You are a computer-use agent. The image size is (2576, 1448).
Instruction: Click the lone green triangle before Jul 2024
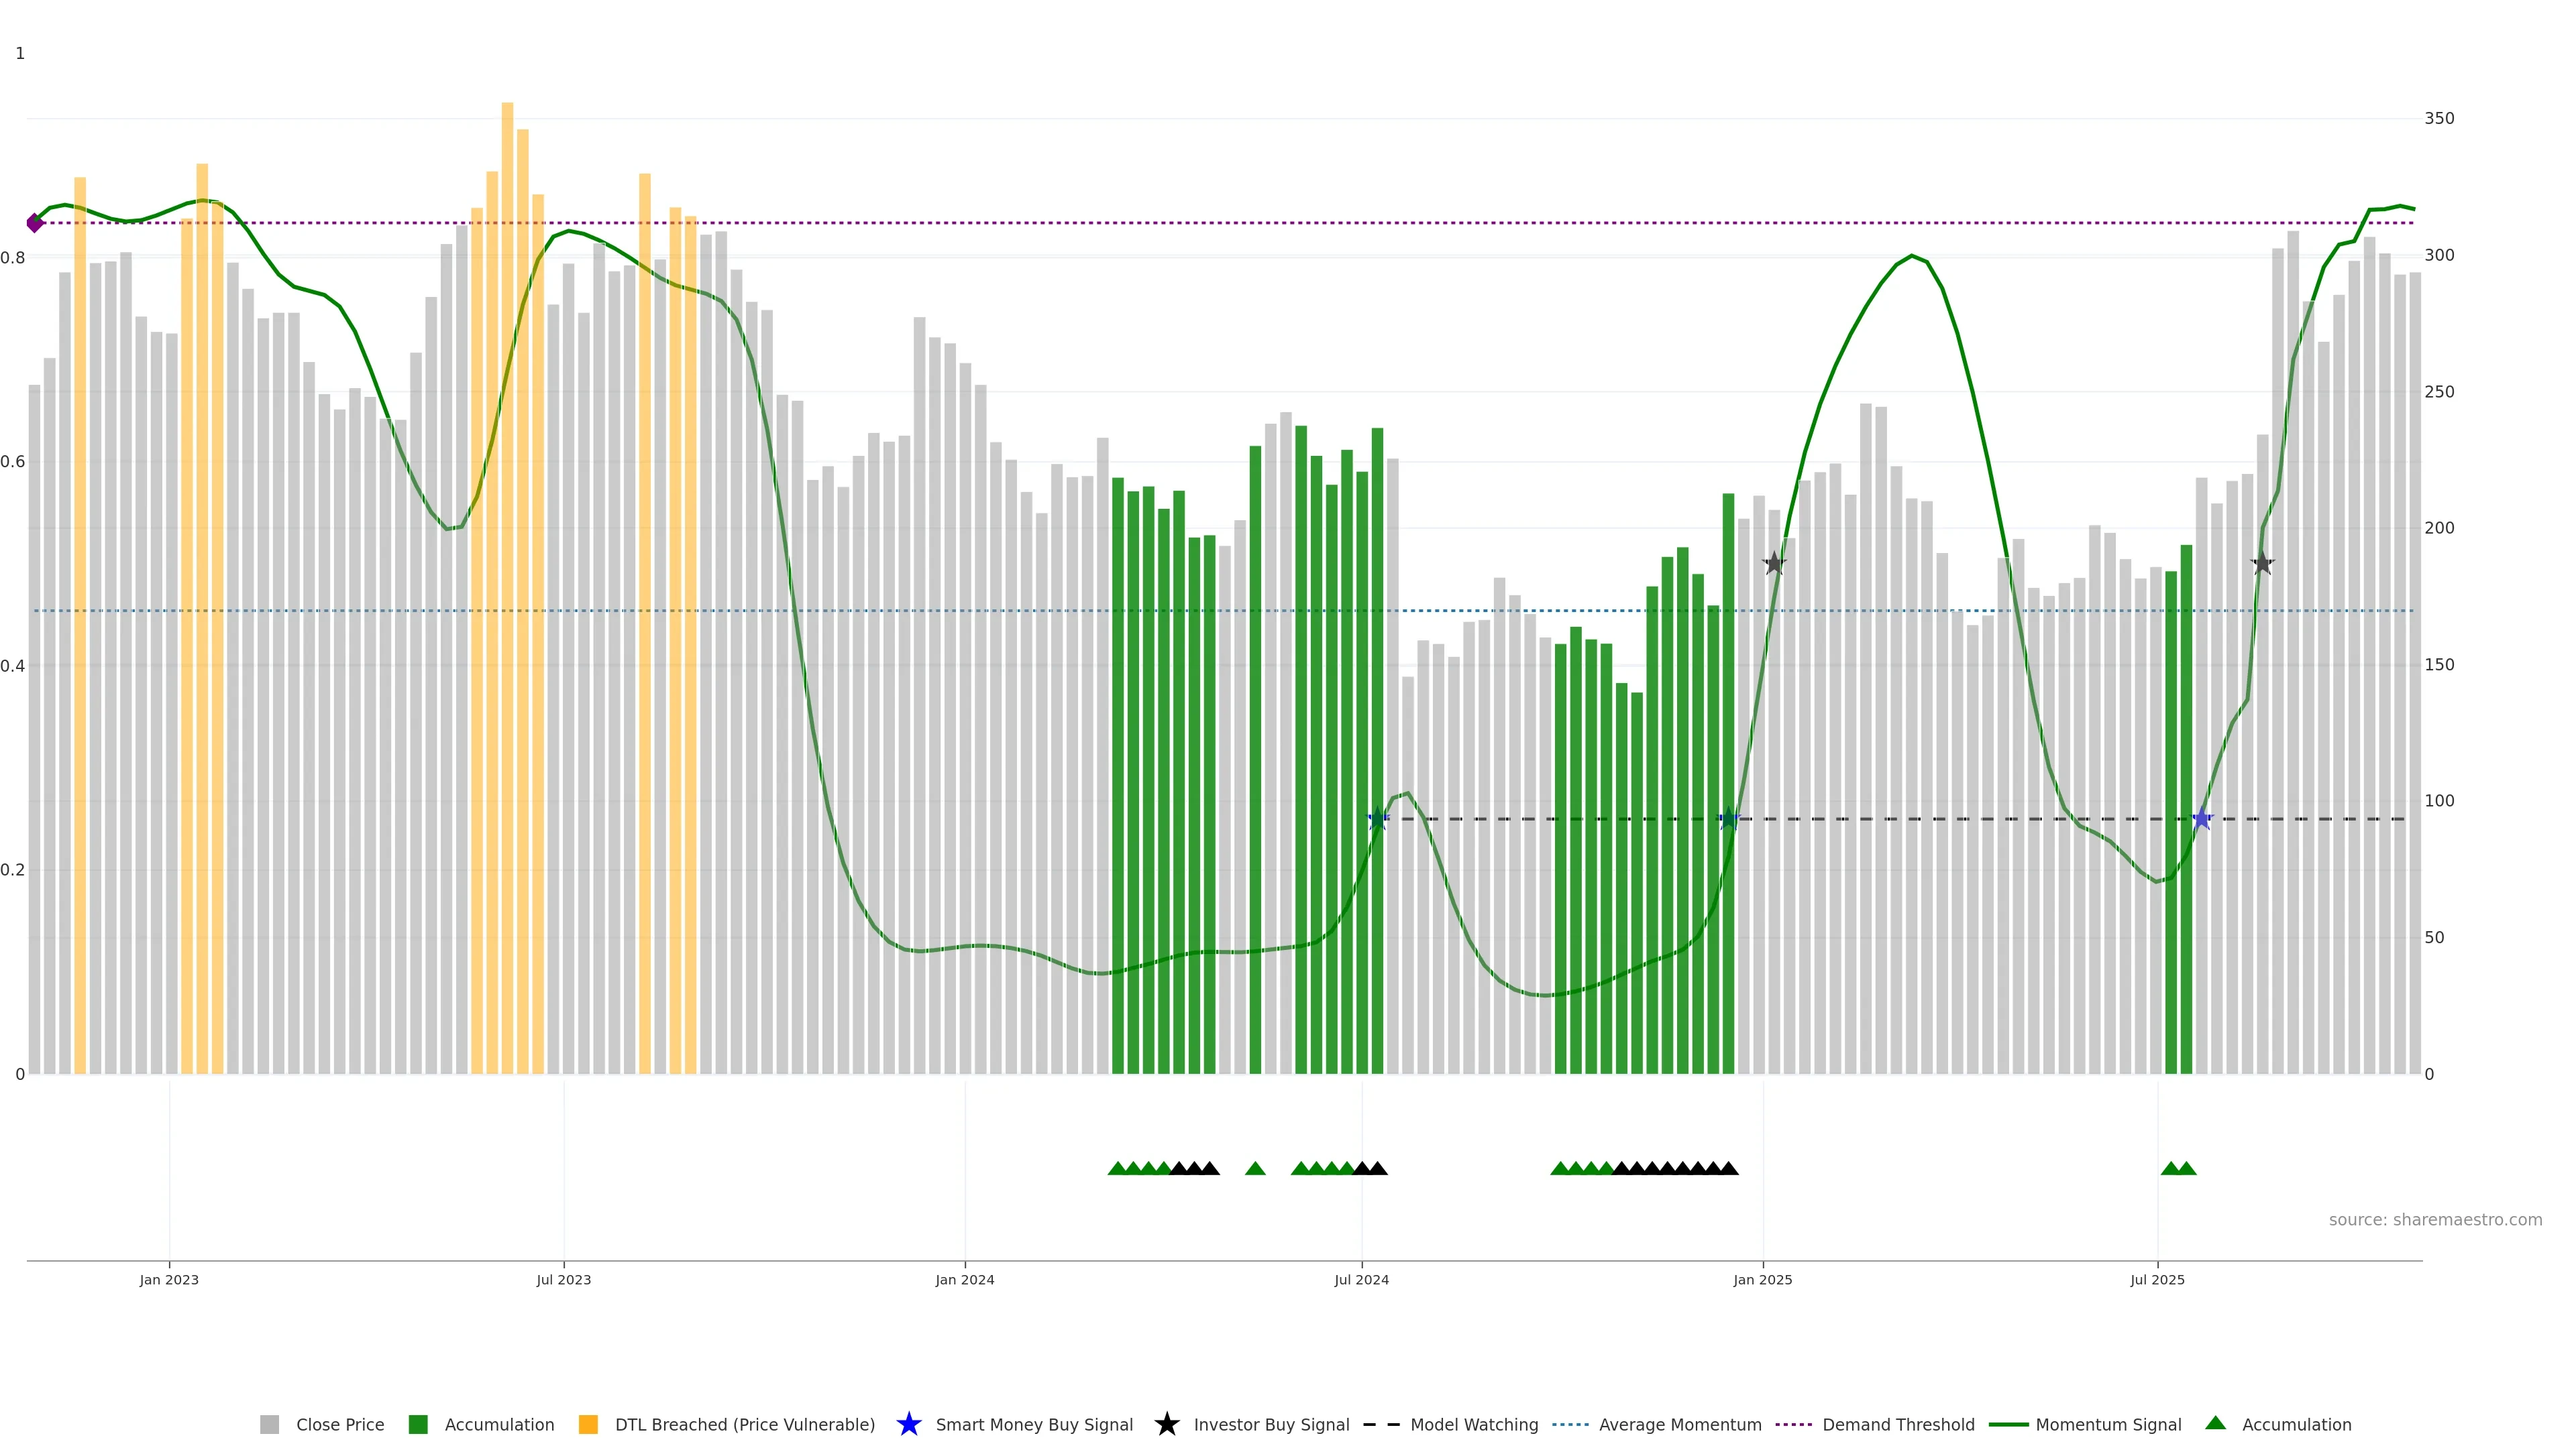click(x=1255, y=1168)
